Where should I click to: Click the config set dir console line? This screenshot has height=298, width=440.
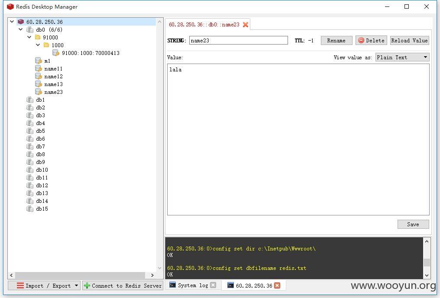pos(241,249)
